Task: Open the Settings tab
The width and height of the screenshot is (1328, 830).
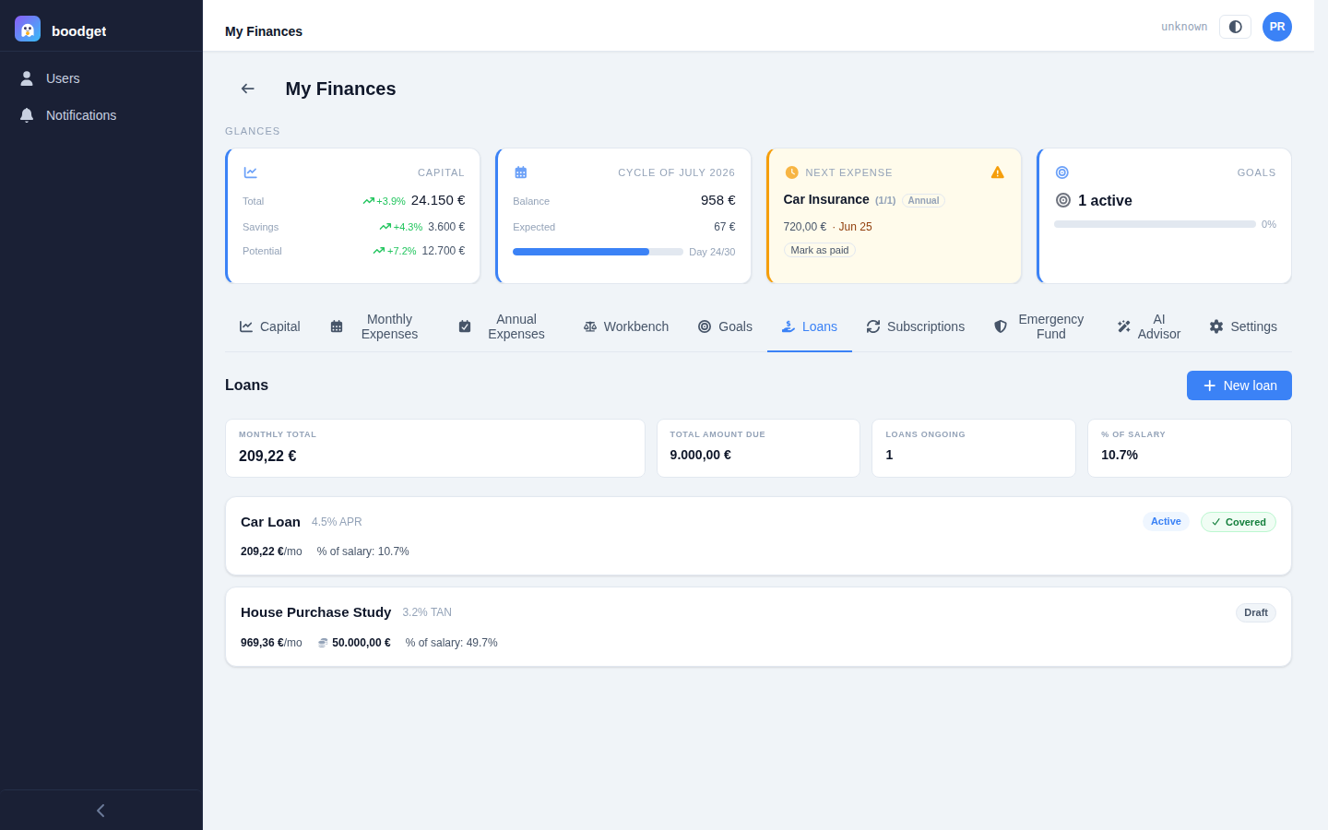Action: (1243, 326)
